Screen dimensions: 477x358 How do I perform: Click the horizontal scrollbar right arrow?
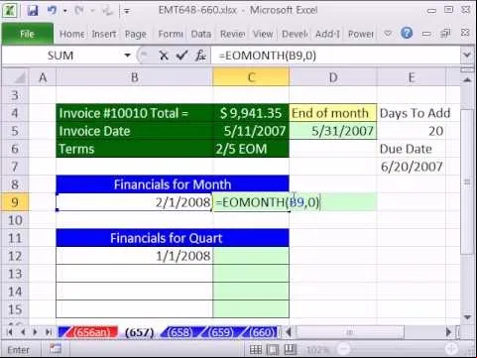448,331
